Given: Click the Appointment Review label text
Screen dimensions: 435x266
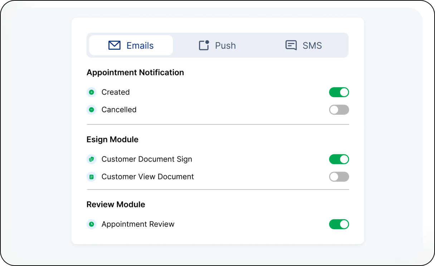Looking at the screenshot, I should point(138,224).
